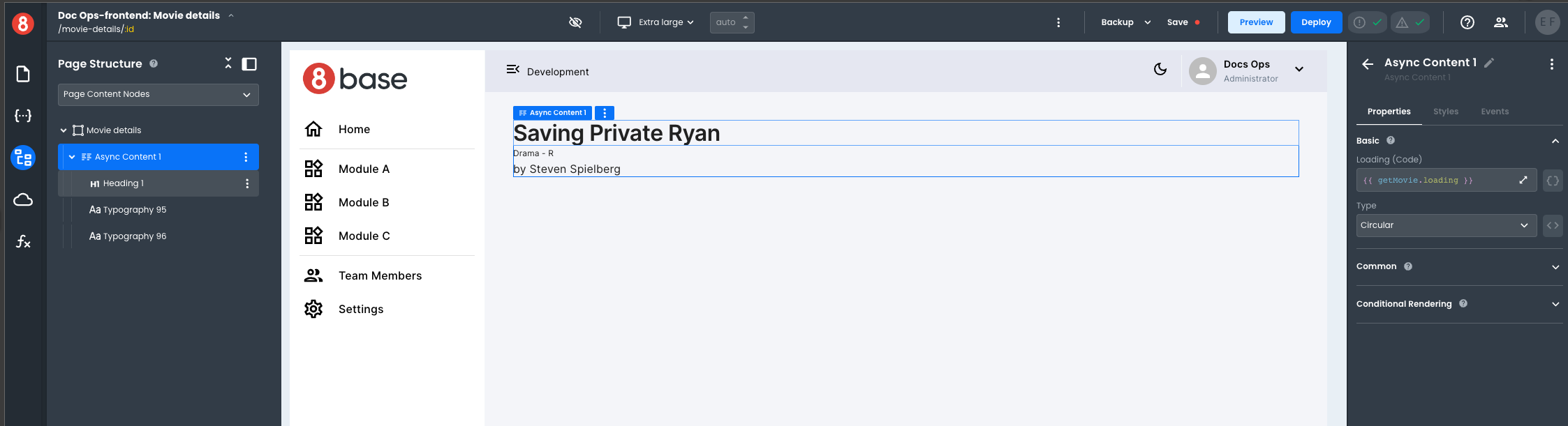The width and height of the screenshot is (1568, 426).
Task: Open the Page Content Nodes dropdown
Action: coord(158,95)
